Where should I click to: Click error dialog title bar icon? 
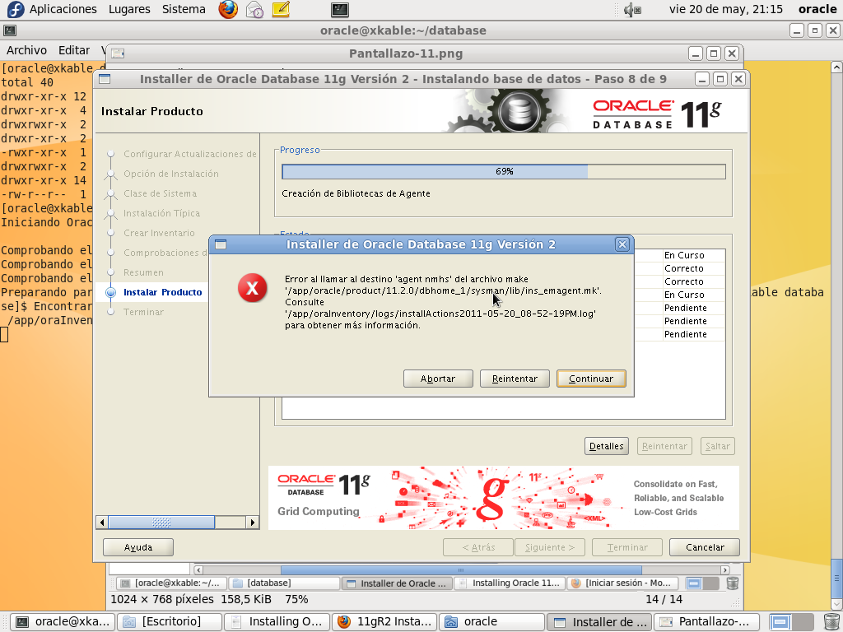point(221,244)
